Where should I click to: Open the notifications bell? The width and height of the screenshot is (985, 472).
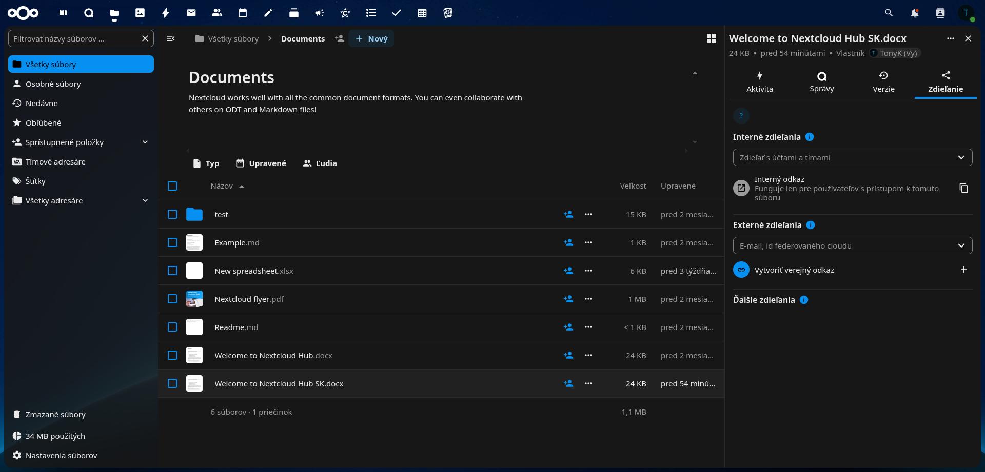click(915, 13)
